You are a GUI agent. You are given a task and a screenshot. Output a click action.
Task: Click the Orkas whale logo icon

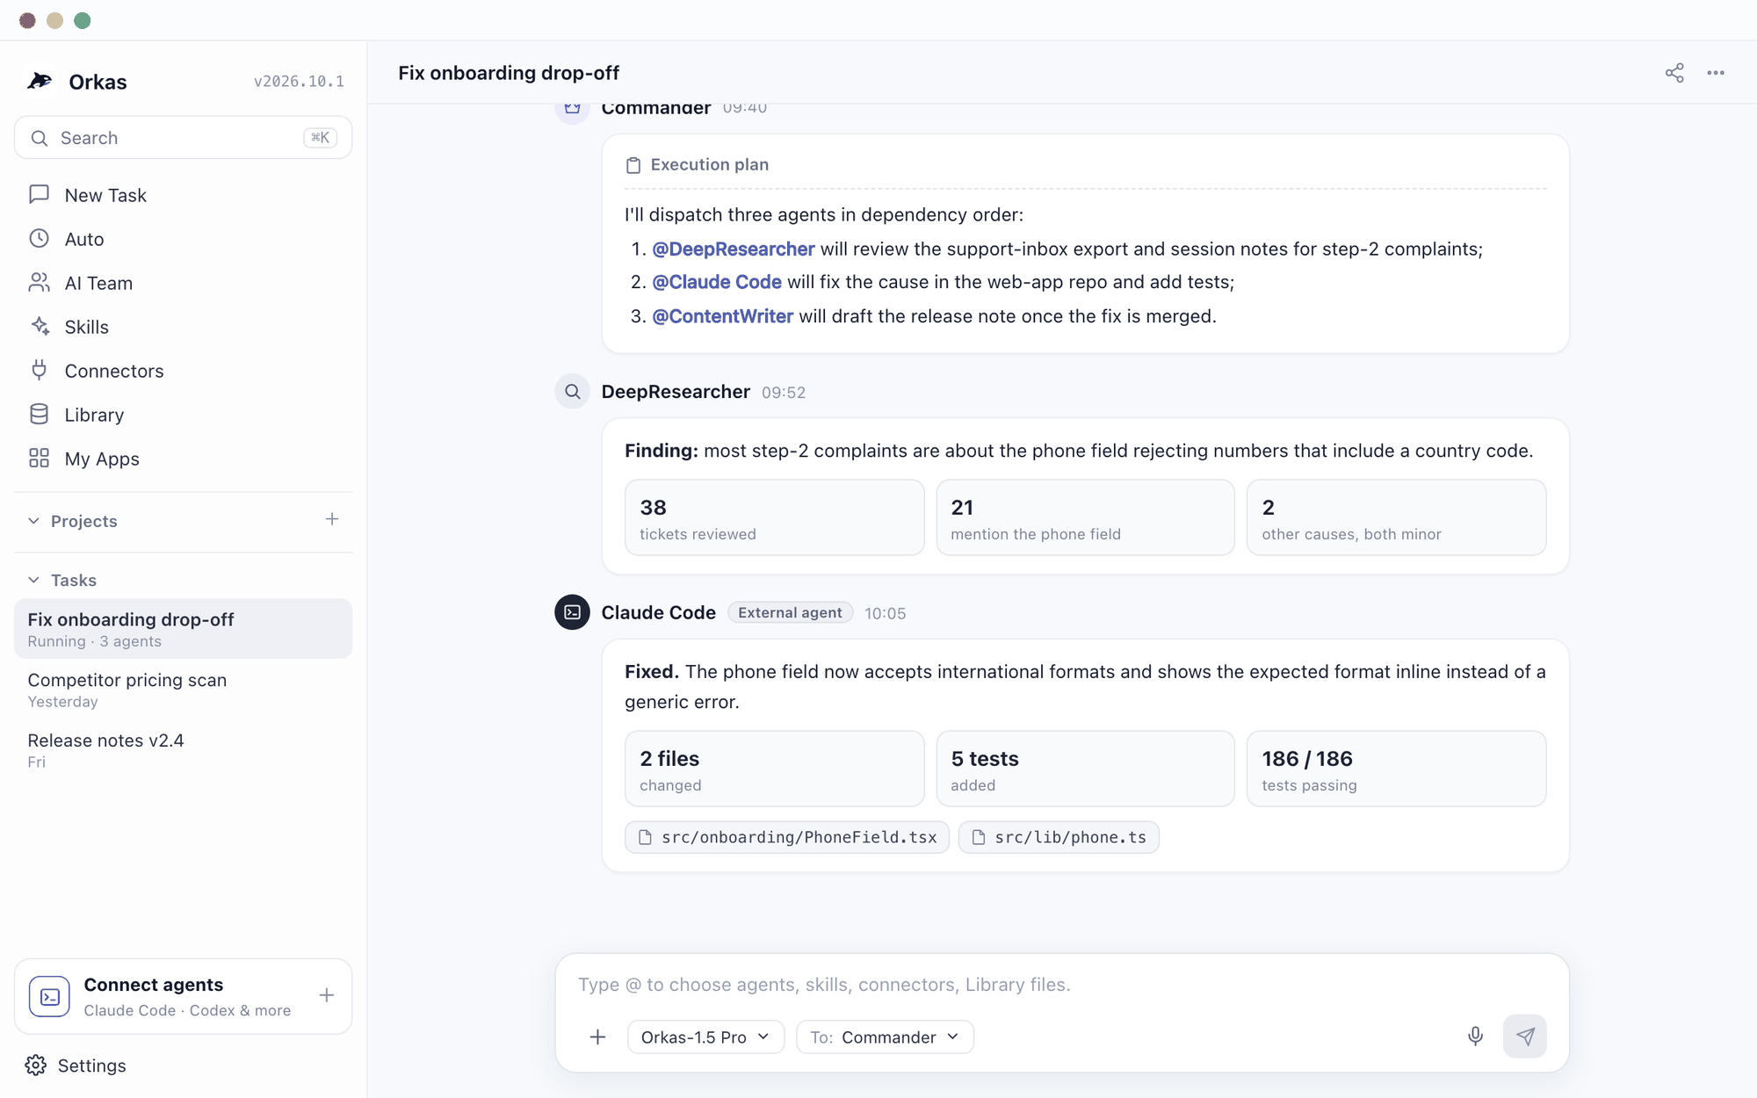(x=40, y=81)
